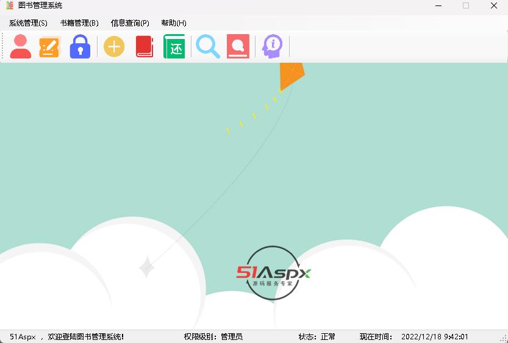The width and height of the screenshot is (508, 343).
Task: Click the blue padlock icon
Action: [x=80, y=46]
